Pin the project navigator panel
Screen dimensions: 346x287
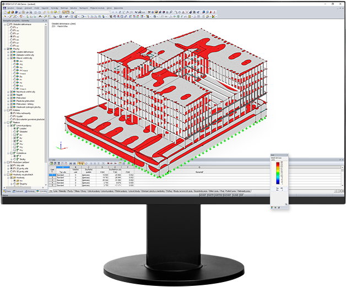click(x=43, y=21)
